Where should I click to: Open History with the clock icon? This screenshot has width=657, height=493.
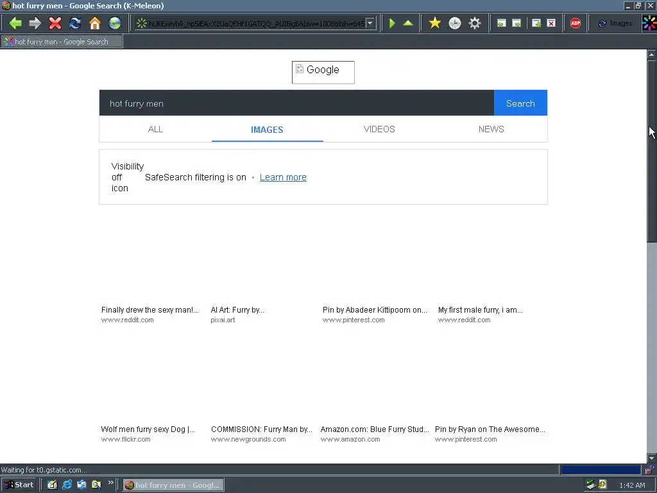[x=455, y=23]
